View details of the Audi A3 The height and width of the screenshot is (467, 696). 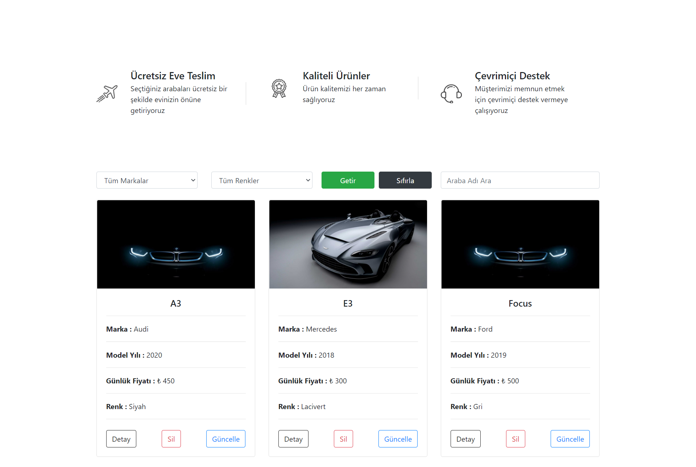[121, 439]
